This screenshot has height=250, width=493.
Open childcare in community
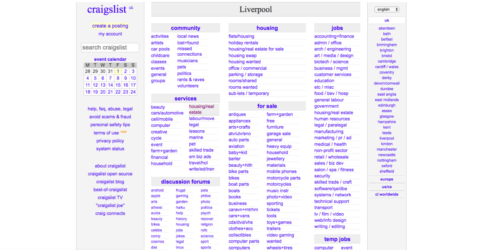[160, 56]
